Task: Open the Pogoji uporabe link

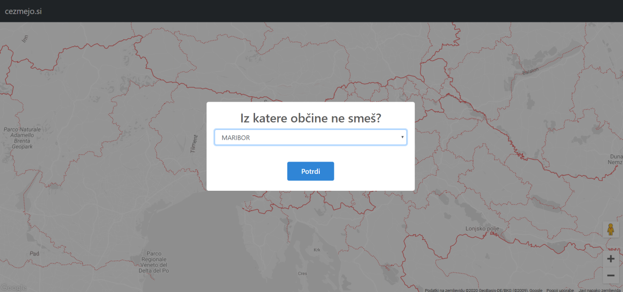Action: pos(560,290)
